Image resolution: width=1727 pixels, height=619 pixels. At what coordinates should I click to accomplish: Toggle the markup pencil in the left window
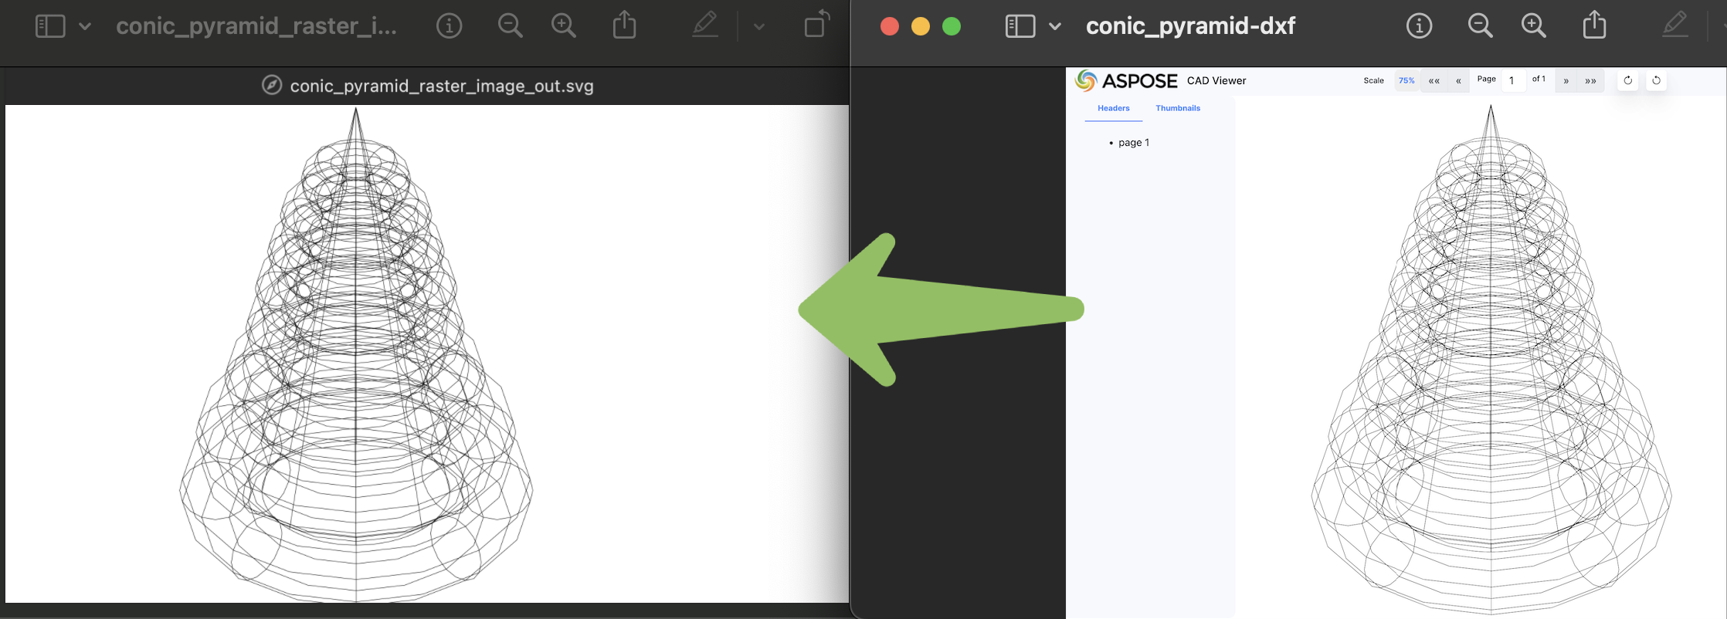pyautogui.click(x=704, y=26)
